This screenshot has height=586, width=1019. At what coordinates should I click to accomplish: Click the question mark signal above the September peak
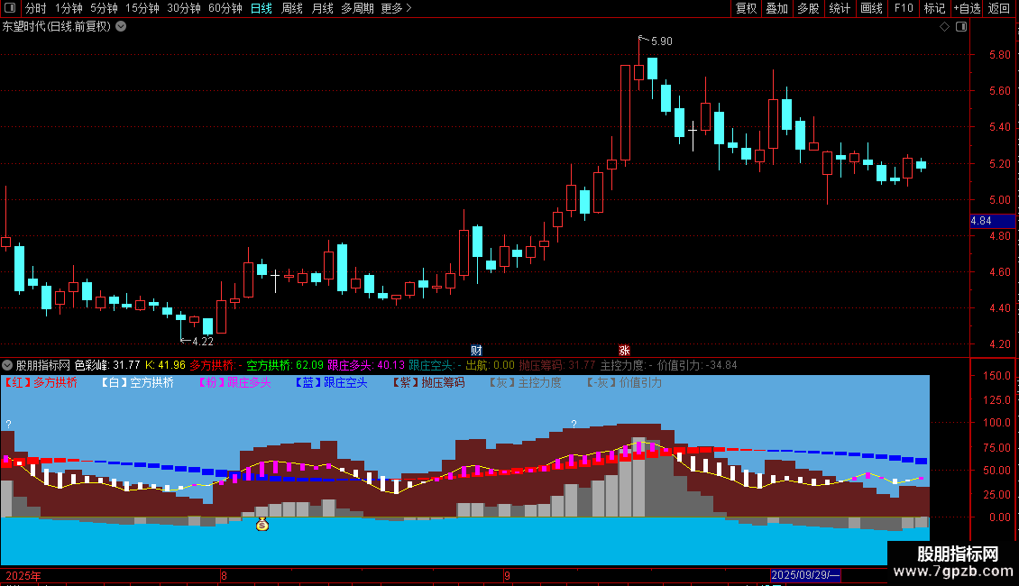574,425
